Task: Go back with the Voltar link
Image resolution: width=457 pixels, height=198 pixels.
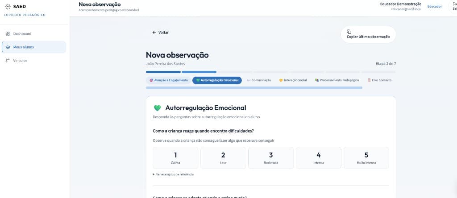Action: tap(160, 33)
